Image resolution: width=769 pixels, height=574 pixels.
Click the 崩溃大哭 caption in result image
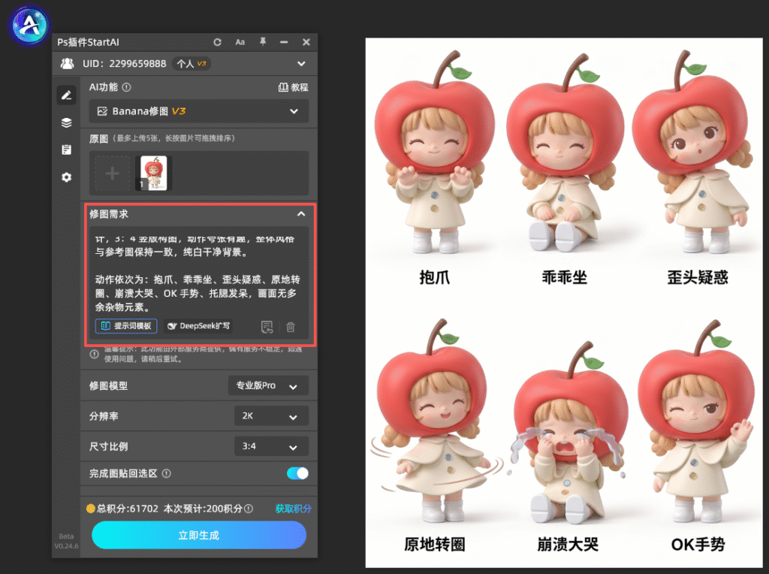click(568, 544)
